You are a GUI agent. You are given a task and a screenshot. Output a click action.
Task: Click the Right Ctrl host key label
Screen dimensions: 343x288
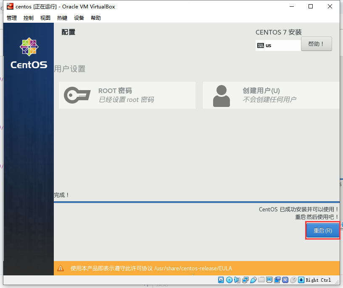point(318,280)
